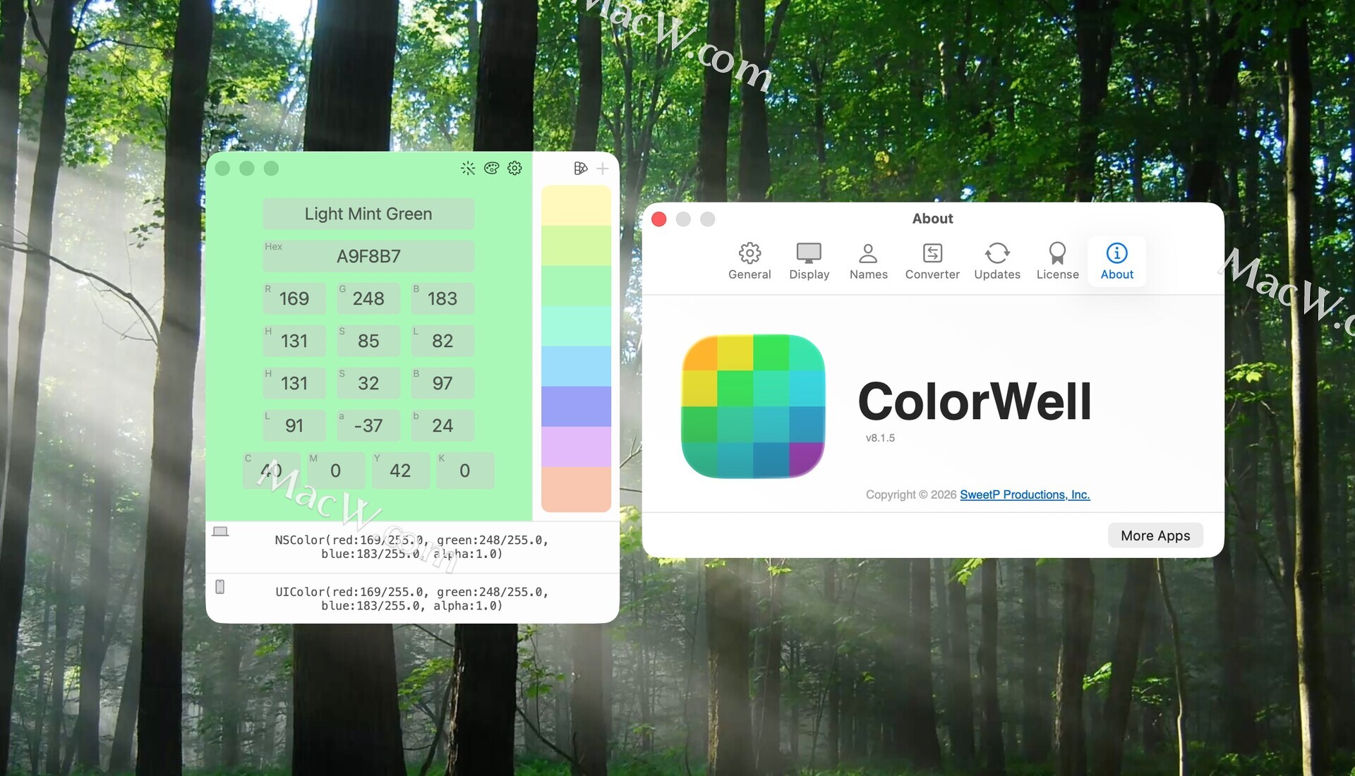Open ColorWell settings gear icon
Image resolution: width=1355 pixels, height=776 pixels.
(x=515, y=168)
